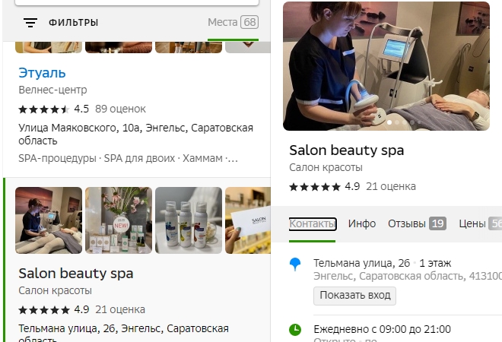Open the SALON business card thumbnail
The width and height of the screenshot is (502, 342).
pos(248,220)
